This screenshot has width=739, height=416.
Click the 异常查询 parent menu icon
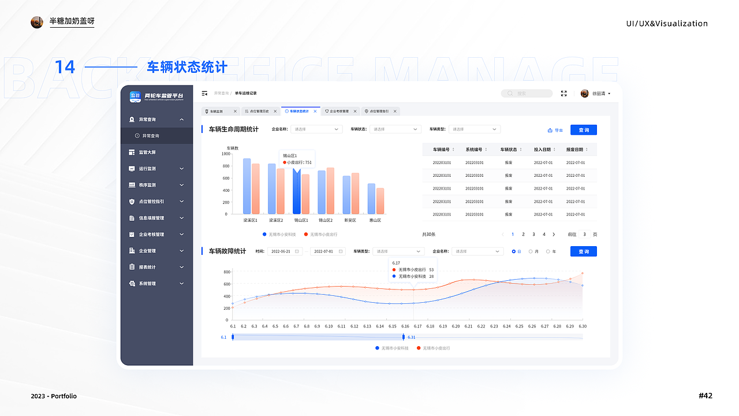pos(132,120)
